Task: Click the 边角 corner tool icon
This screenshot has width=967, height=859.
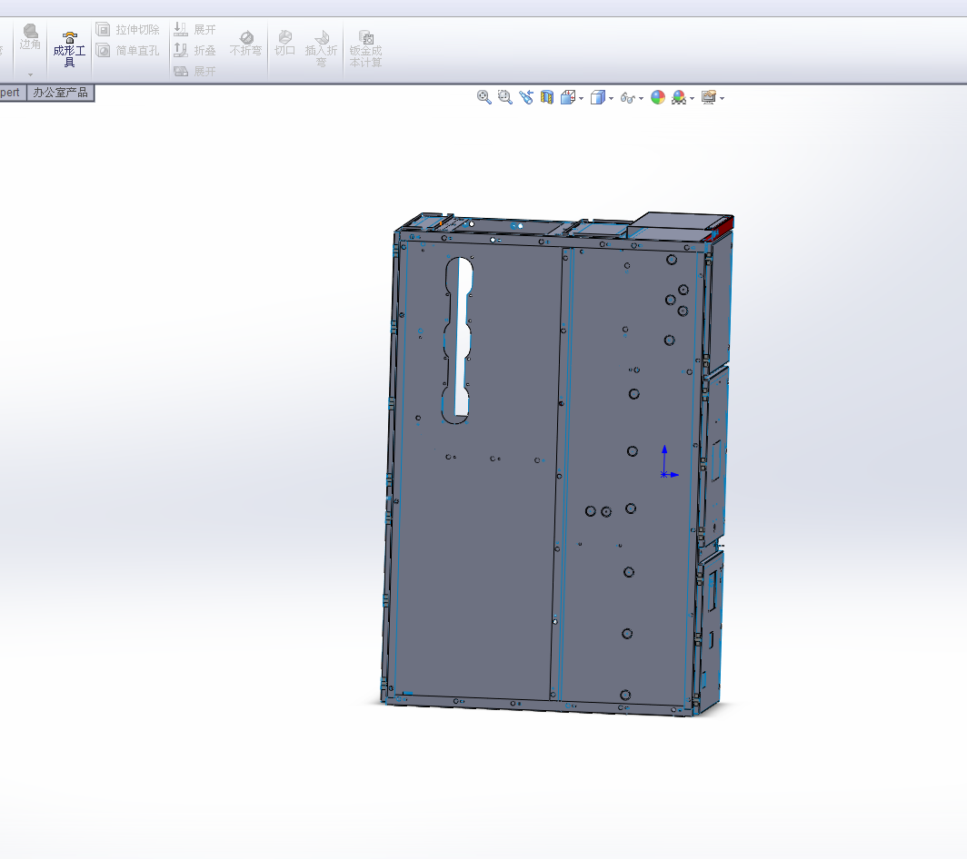Action: click(30, 31)
